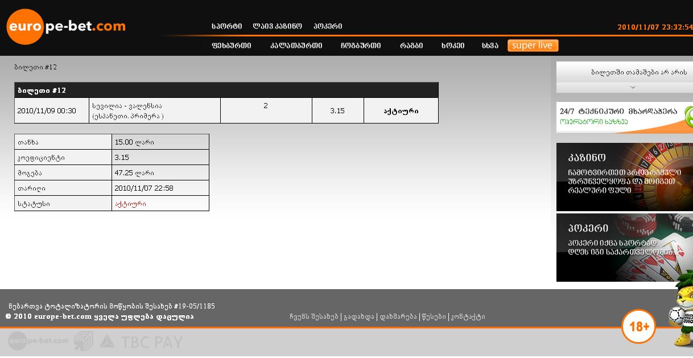Click the 47.25 ლარი winnings value
This screenshot has height=358, width=693.
coord(134,172)
